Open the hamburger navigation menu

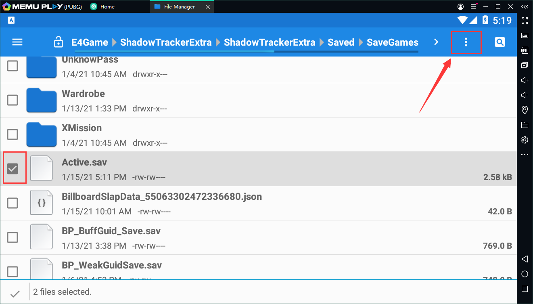(17, 42)
